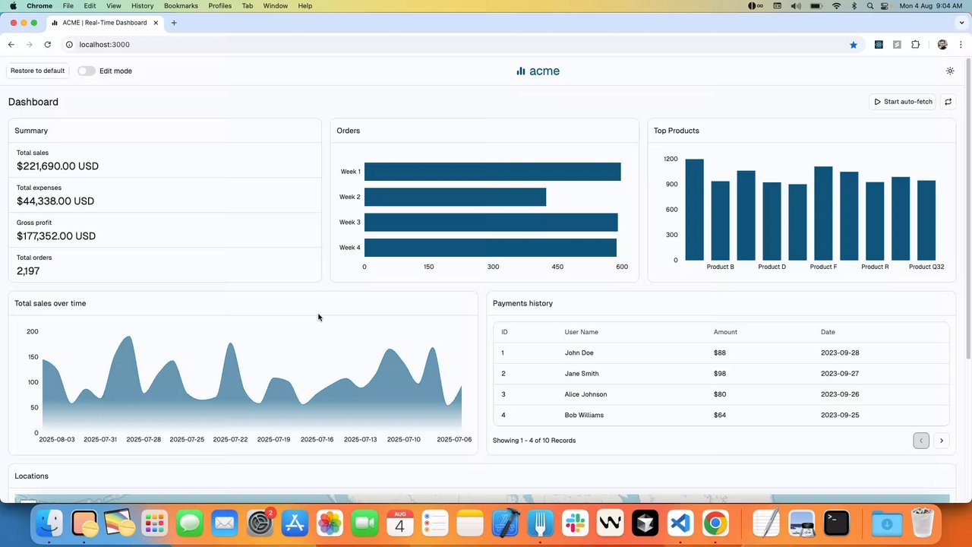Click the John Doe cell in Payments history

pos(579,353)
